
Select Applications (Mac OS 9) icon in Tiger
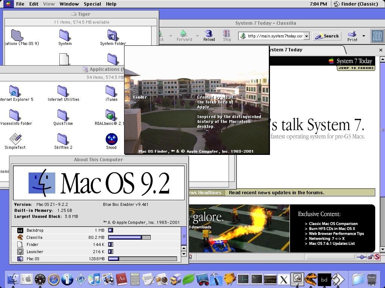17,35
